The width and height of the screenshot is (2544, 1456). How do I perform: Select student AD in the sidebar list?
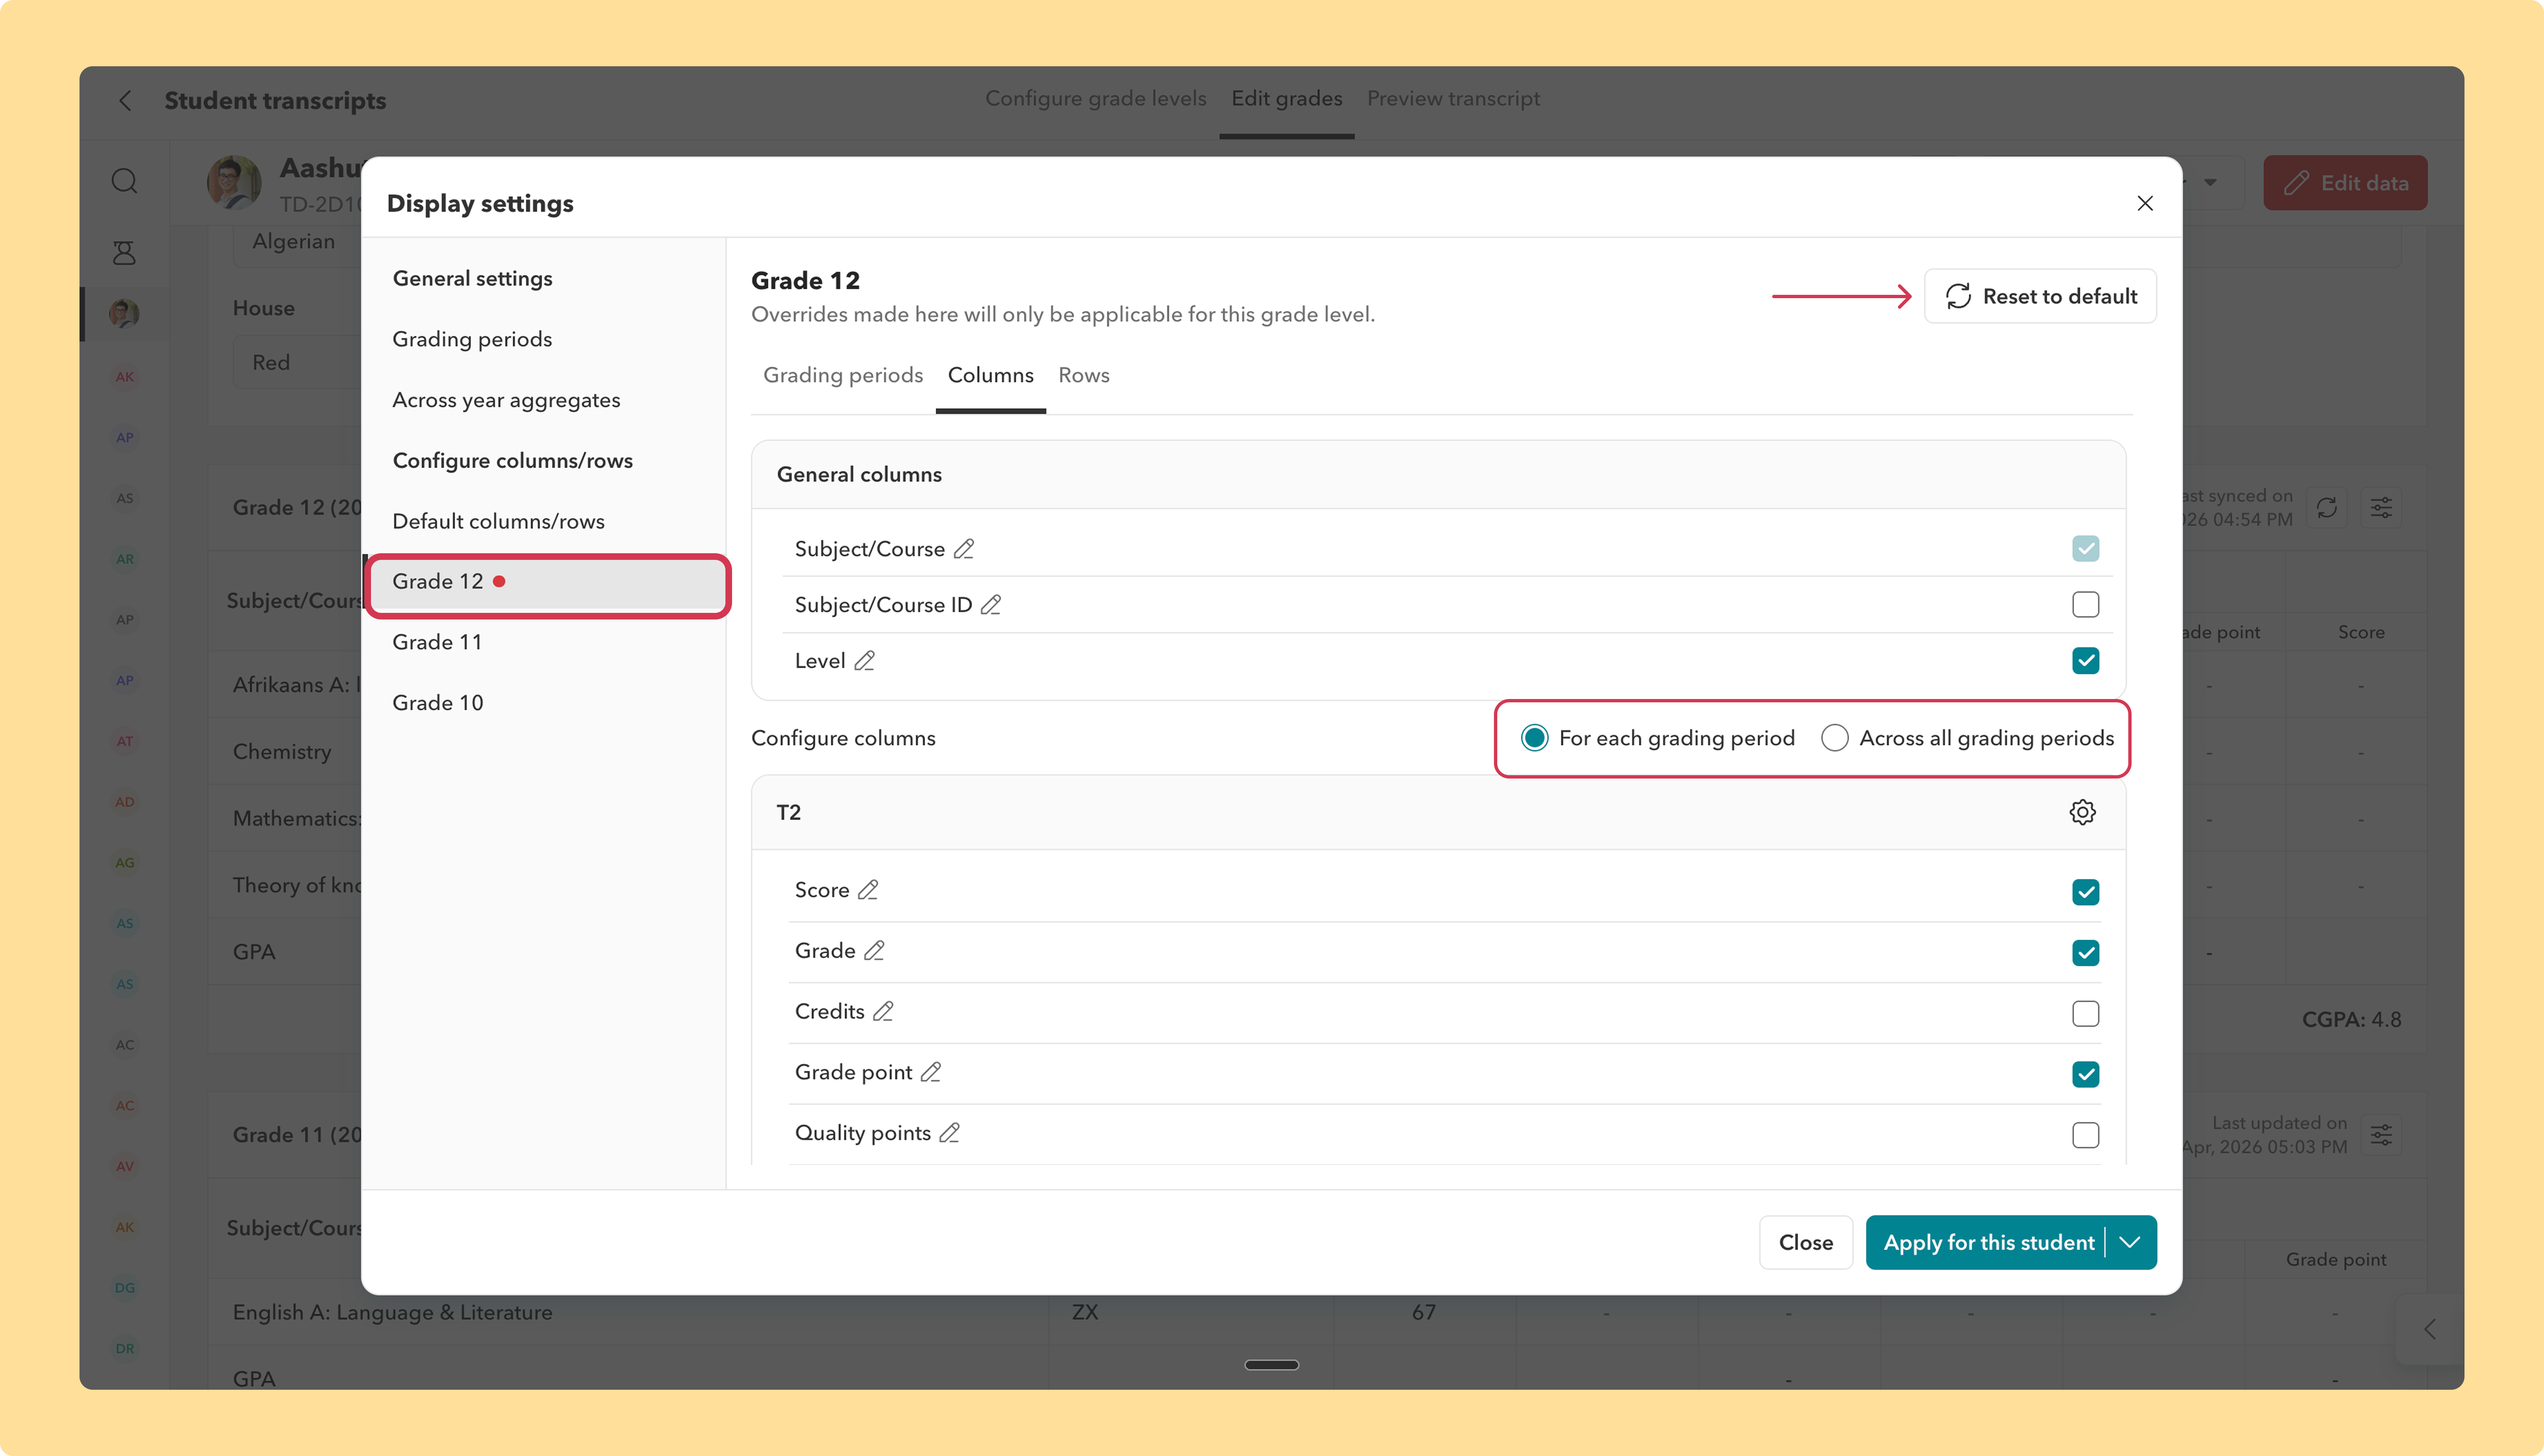[x=124, y=802]
